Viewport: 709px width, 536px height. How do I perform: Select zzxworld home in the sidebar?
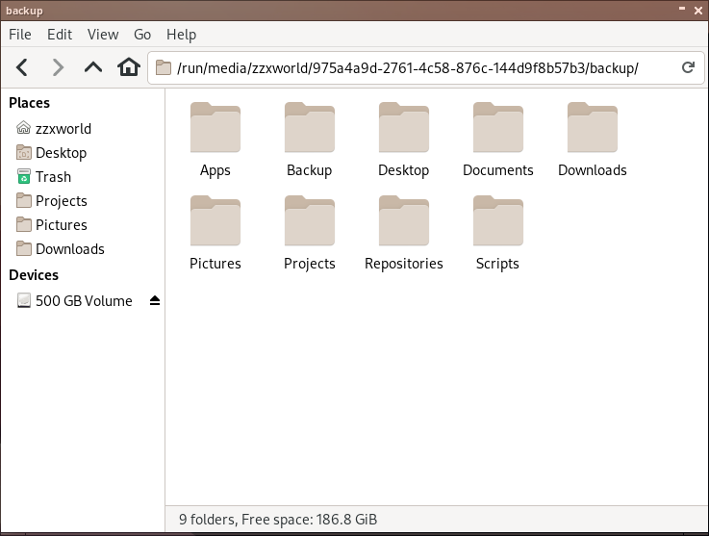(63, 129)
